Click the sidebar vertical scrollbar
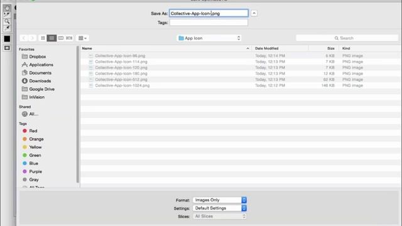 coord(78,114)
